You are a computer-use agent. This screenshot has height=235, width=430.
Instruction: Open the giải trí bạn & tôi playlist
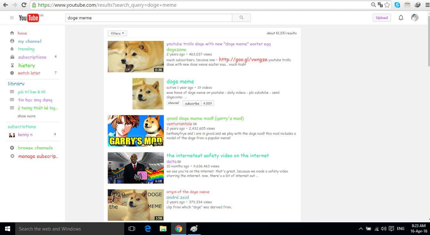pyautogui.click(x=32, y=92)
